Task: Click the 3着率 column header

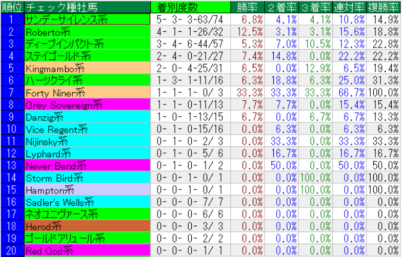Action: (315, 7)
